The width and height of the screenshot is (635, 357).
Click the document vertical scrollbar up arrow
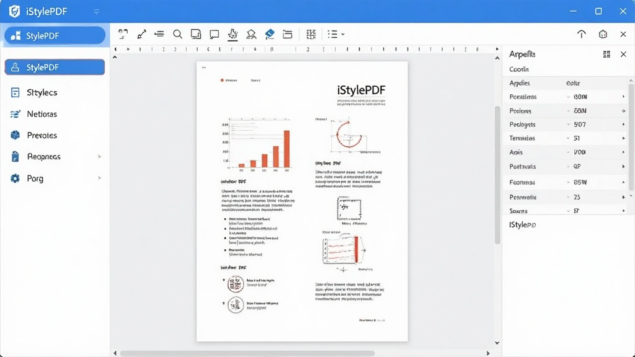497,58
